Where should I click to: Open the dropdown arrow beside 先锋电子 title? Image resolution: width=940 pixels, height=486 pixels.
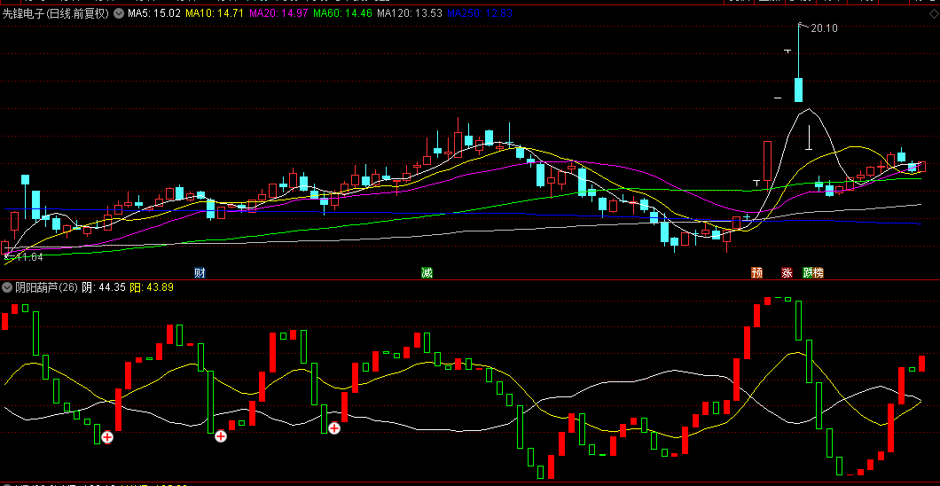pyautogui.click(x=119, y=12)
